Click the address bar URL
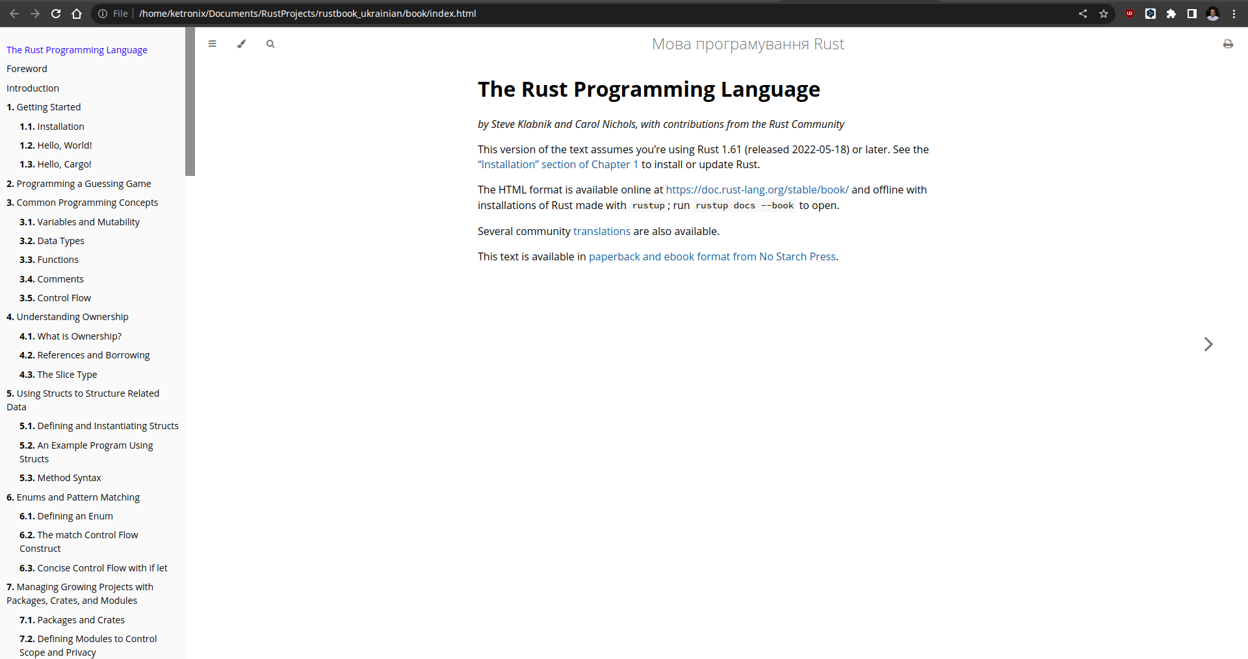 307,14
